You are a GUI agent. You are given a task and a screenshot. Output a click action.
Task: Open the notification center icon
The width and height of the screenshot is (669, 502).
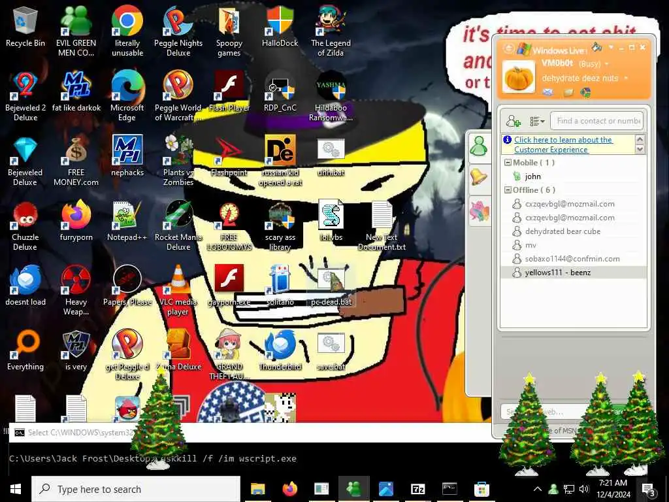click(x=649, y=489)
